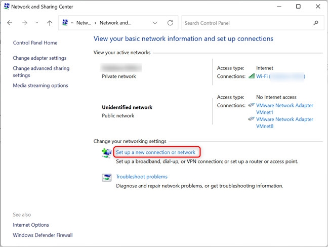The width and height of the screenshot is (328, 247).
Task: Click Set up a new connection link
Action: (x=155, y=152)
